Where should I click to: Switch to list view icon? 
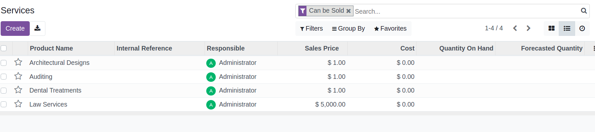567,28
